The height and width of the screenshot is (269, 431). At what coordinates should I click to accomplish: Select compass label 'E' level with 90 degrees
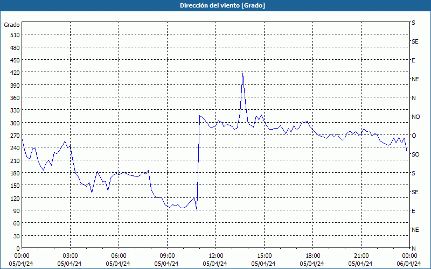(x=413, y=211)
